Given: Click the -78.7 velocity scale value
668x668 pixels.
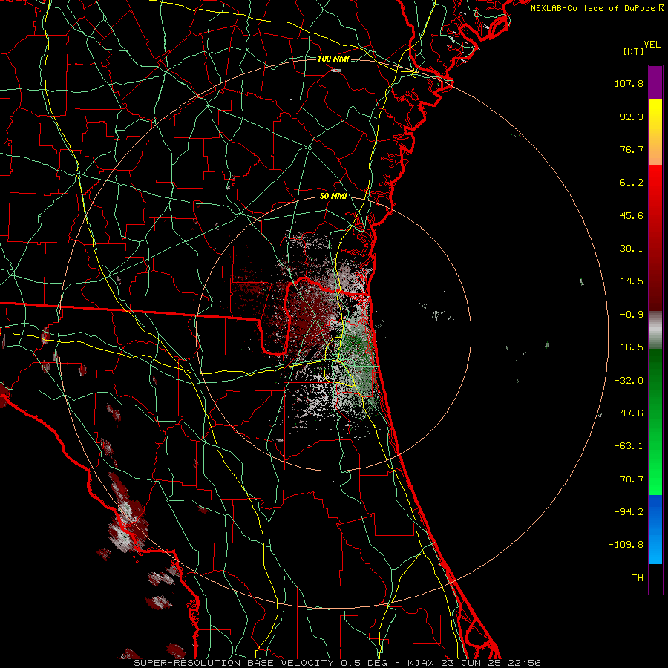Looking at the screenshot, I should pos(629,479).
